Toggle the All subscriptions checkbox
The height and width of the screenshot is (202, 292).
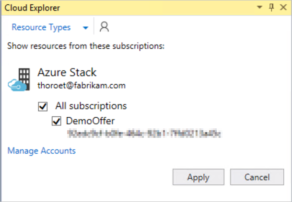pos(42,106)
